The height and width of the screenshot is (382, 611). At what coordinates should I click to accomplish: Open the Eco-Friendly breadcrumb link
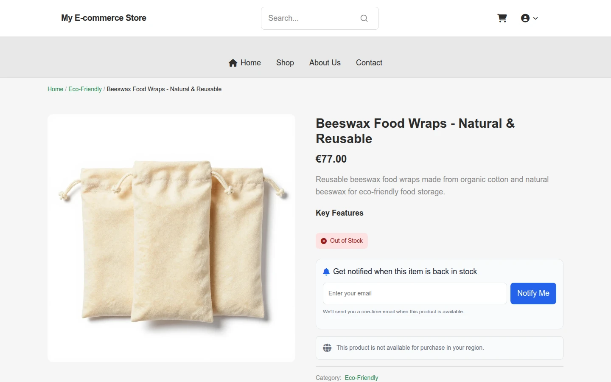[85, 89]
